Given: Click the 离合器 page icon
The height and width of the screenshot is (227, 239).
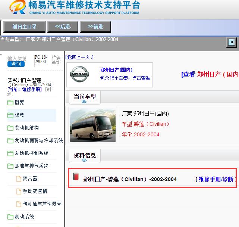Looking at the screenshot, I should point(19,179).
